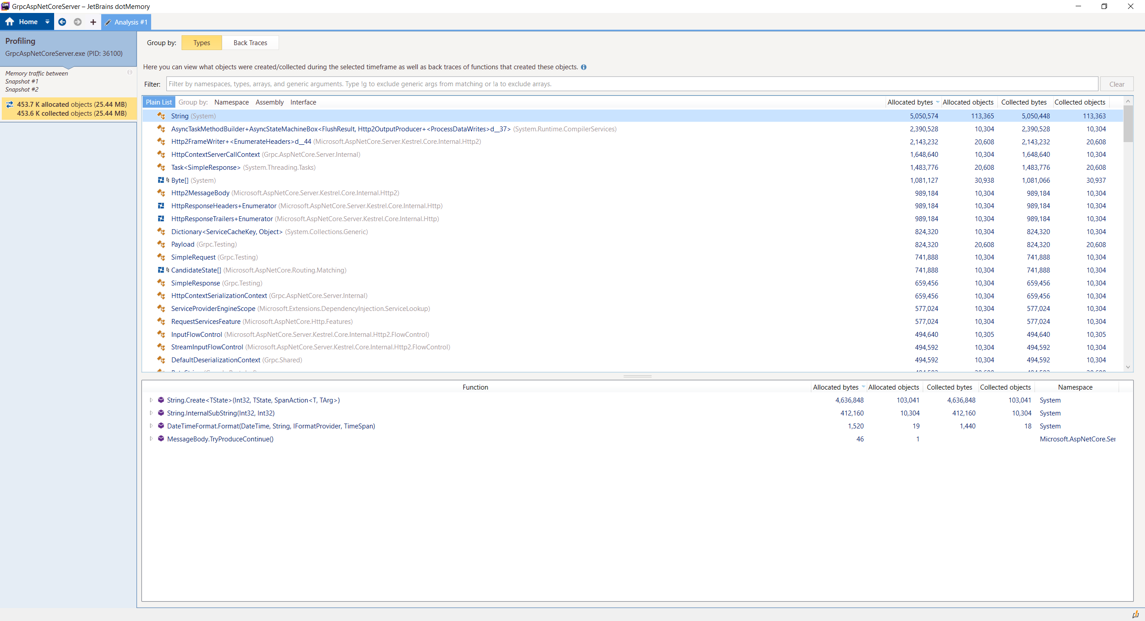Click the horizontal pane splitter handle

(x=637, y=376)
